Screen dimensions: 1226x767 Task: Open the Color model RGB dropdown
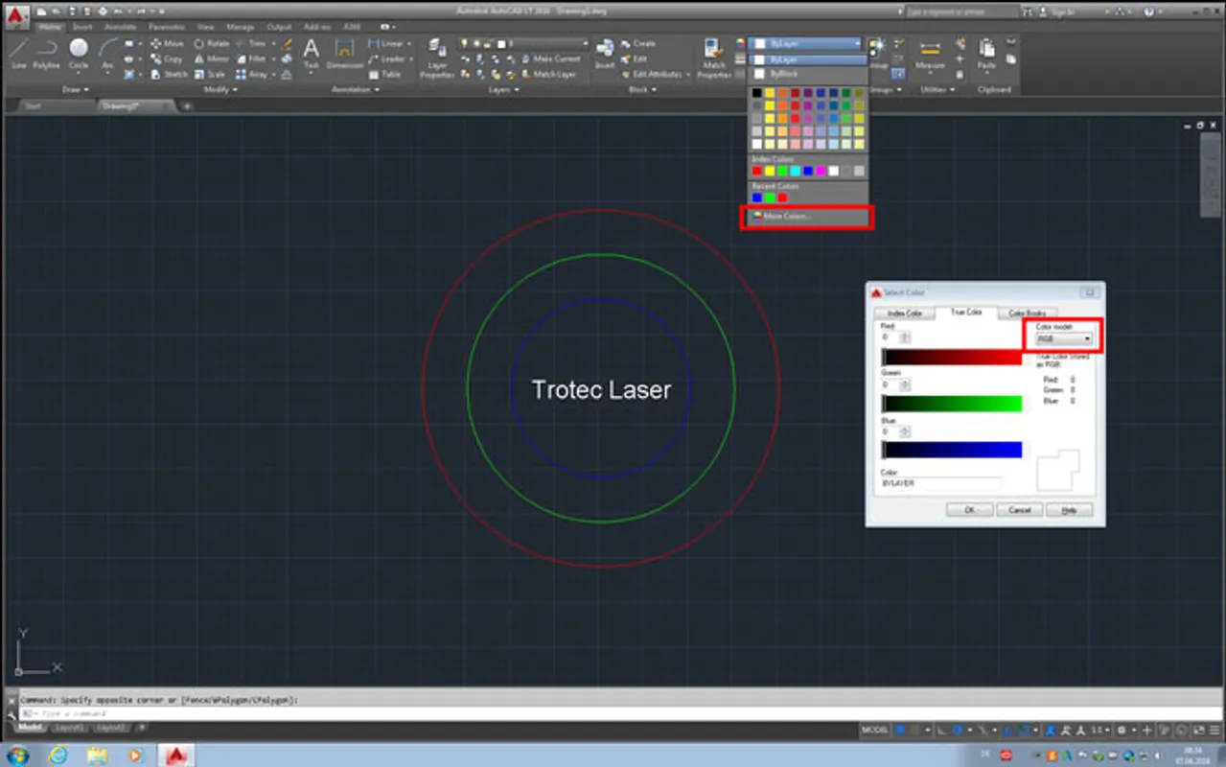coord(1064,338)
